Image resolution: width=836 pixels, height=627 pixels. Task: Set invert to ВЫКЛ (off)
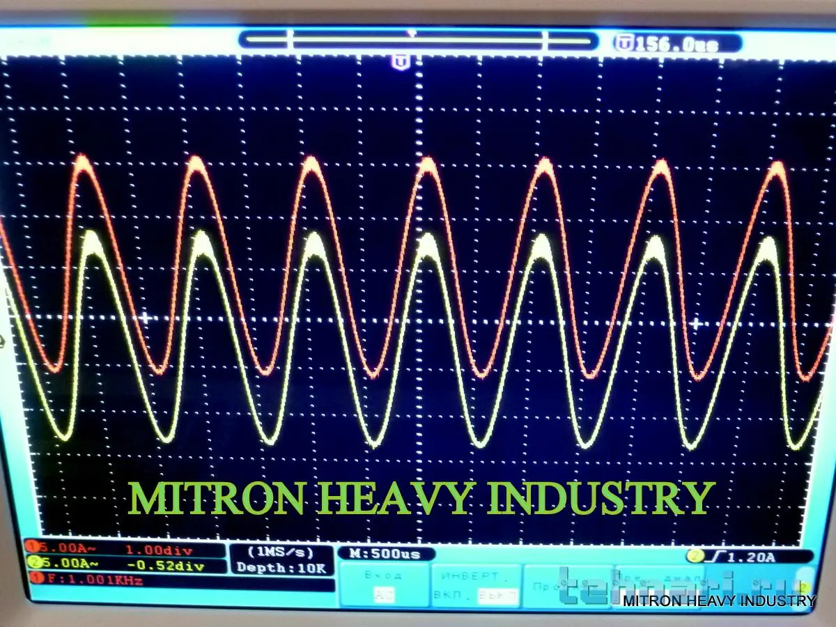click(x=498, y=596)
